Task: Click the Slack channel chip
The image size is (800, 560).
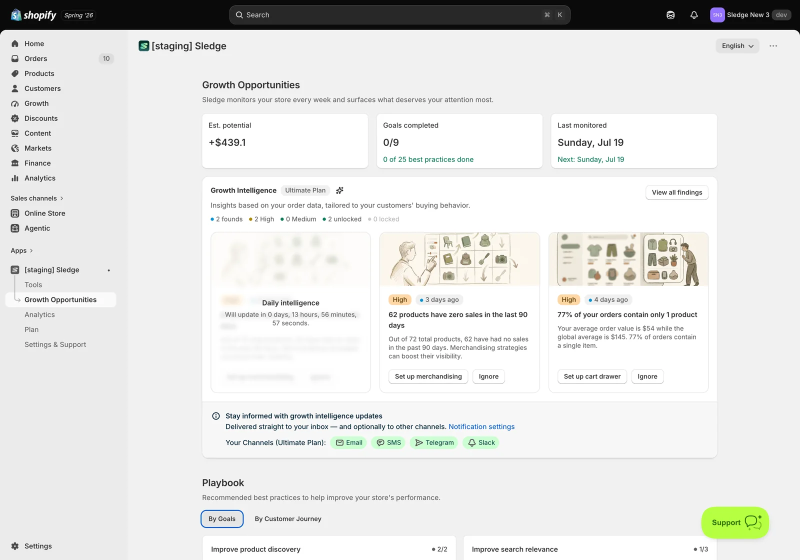Action: (x=481, y=443)
